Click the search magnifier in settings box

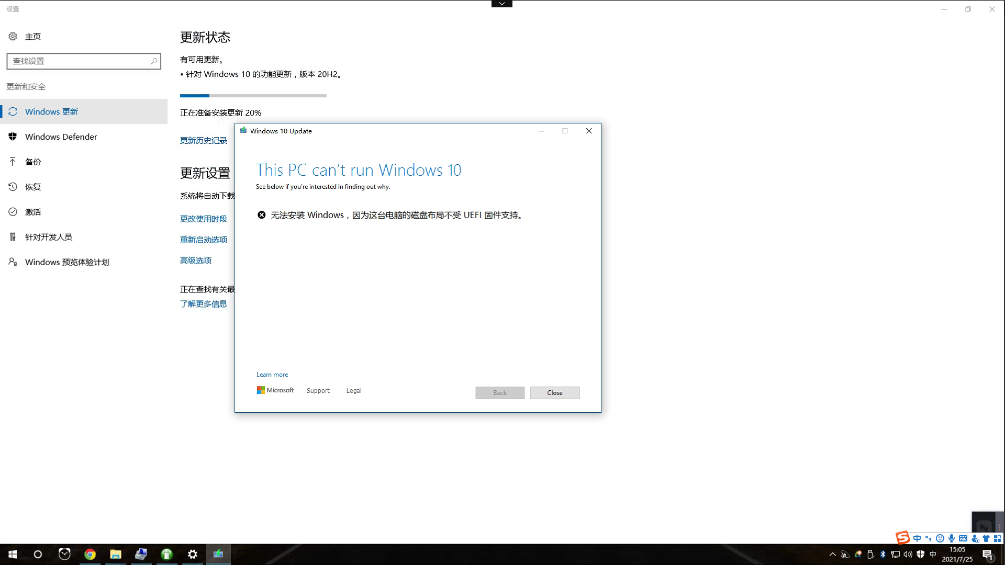coord(154,61)
